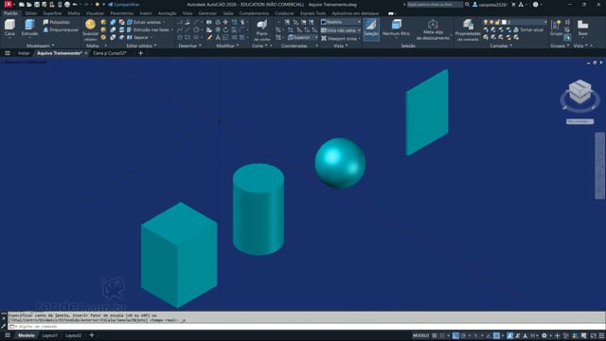Toggle the layer freeze sun icon
The height and width of the screenshot is (341, 606).
491,23
